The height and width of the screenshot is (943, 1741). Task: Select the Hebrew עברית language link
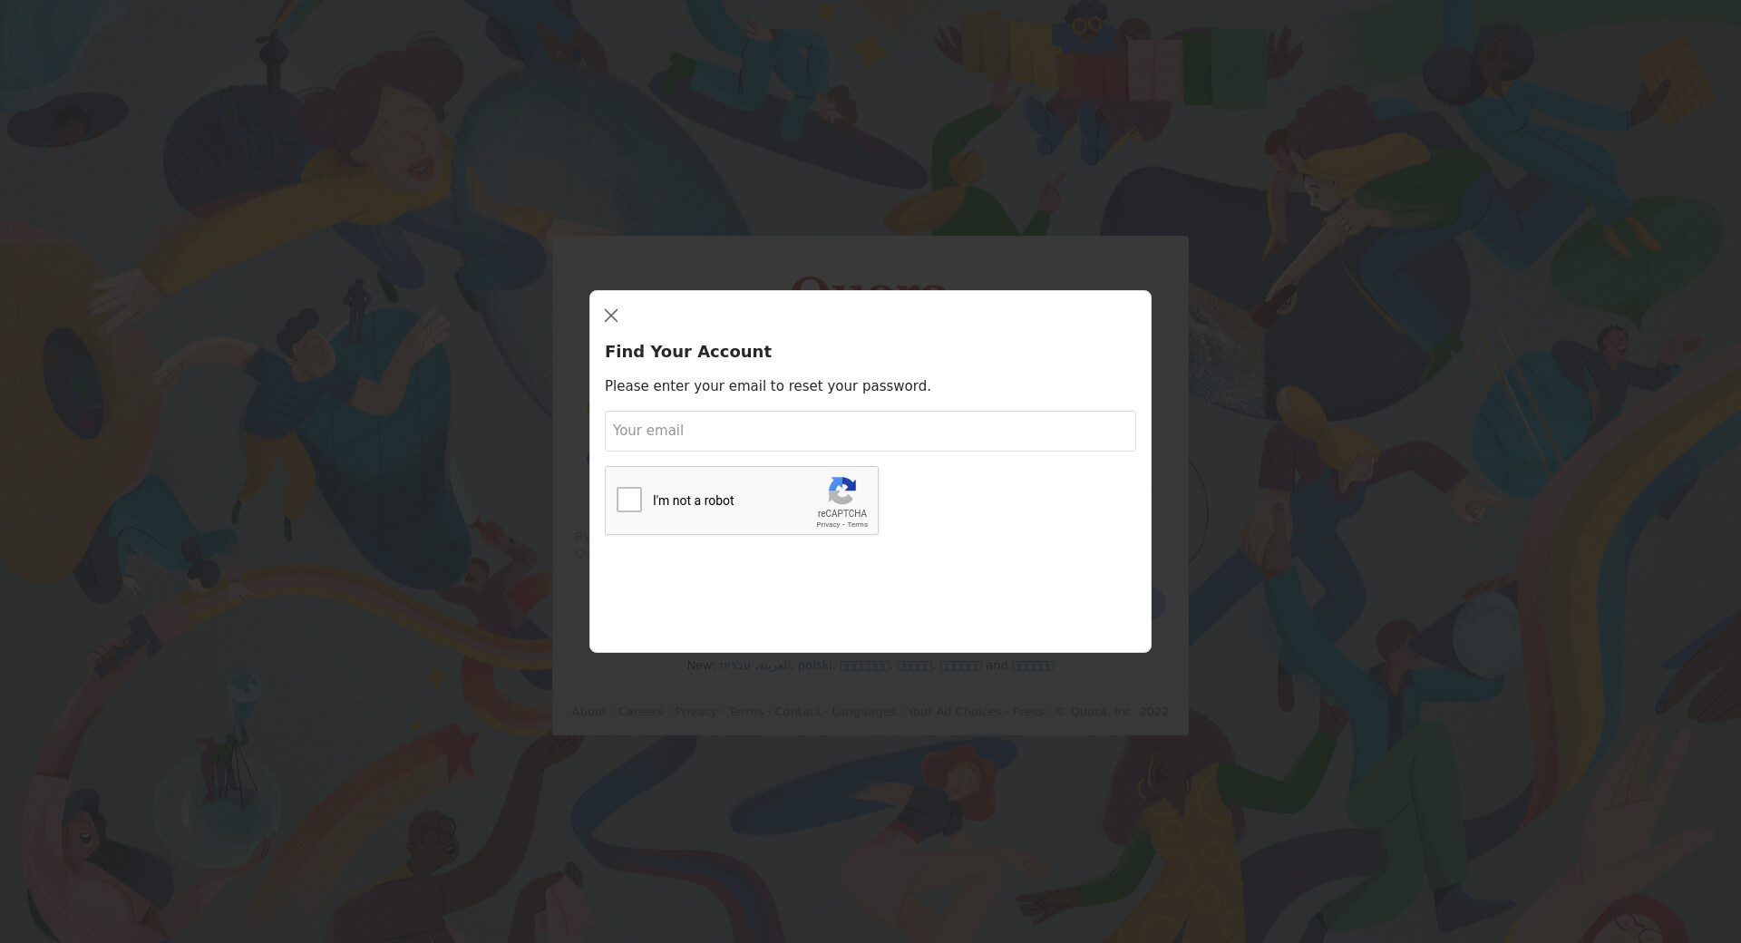734,666
